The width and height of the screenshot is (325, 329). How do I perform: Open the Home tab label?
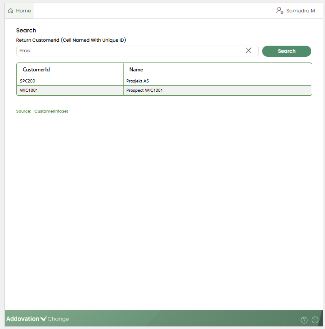click(x=23, y=11)
